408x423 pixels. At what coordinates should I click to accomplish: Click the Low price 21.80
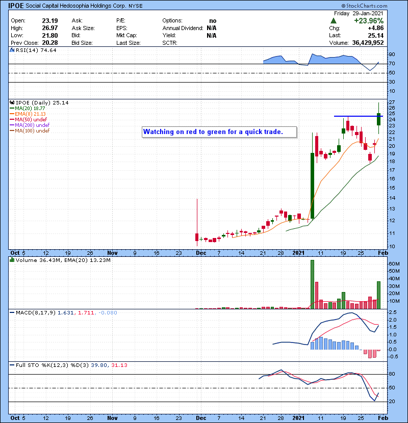(50, 35)
